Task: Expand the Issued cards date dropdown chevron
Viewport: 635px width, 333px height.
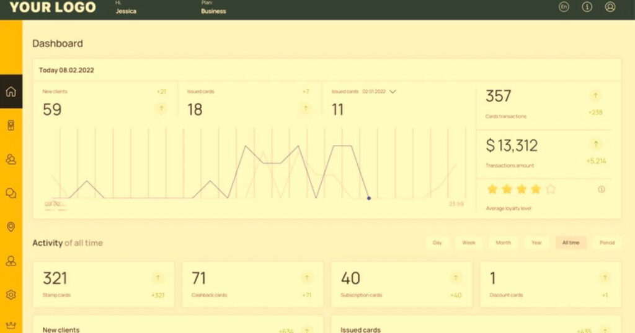Action: click(x=393, y=92)
